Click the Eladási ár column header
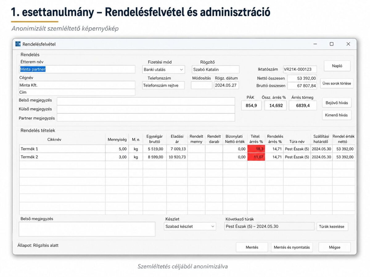Screen dimensions: 370x277 177,139
